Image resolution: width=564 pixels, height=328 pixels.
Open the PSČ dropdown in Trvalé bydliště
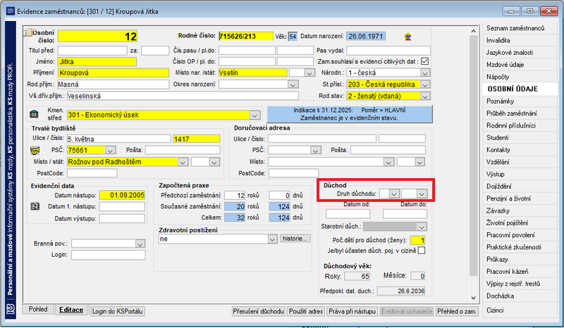point(111,150)
